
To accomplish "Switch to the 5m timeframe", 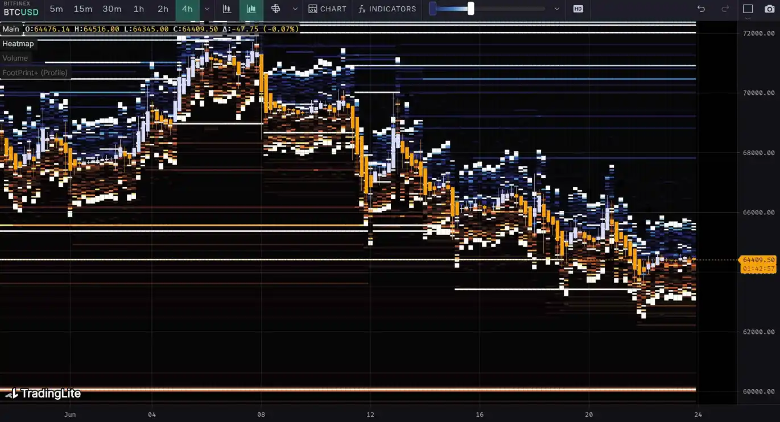I will coord(56,9).
